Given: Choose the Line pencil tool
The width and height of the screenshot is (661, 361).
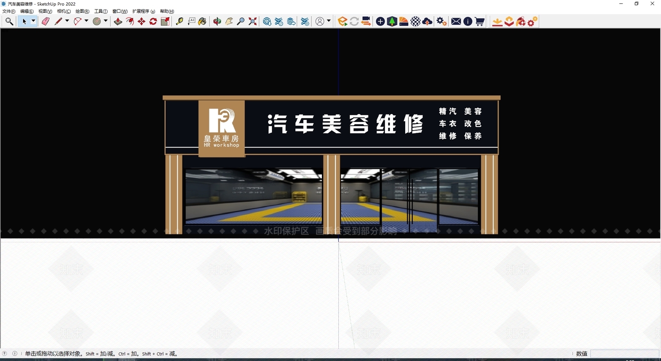Looking at the screenshot, I should [58, 22].
